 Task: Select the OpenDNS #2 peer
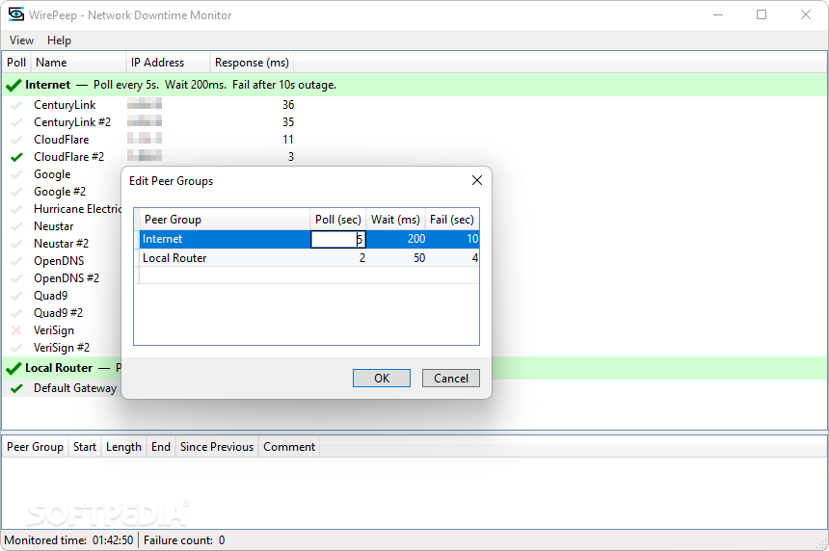pyautogui.click(x=67, y=278)
